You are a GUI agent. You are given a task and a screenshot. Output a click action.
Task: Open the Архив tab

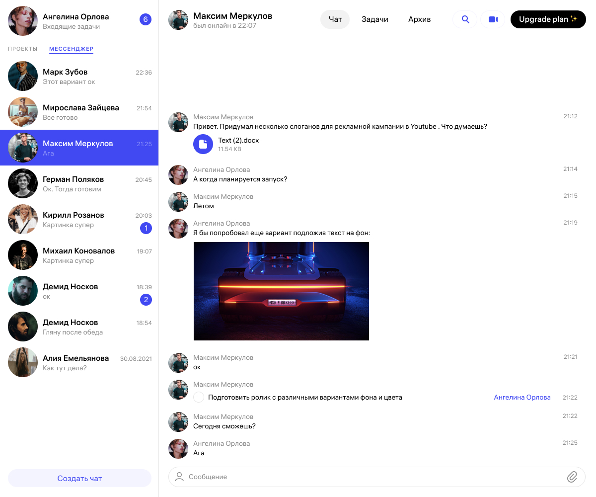click(x=419, y=19)
